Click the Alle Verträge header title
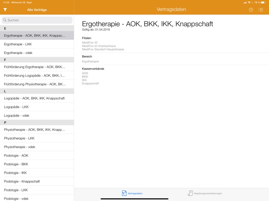This screenshot has height=201, width=269. point(37,10)
